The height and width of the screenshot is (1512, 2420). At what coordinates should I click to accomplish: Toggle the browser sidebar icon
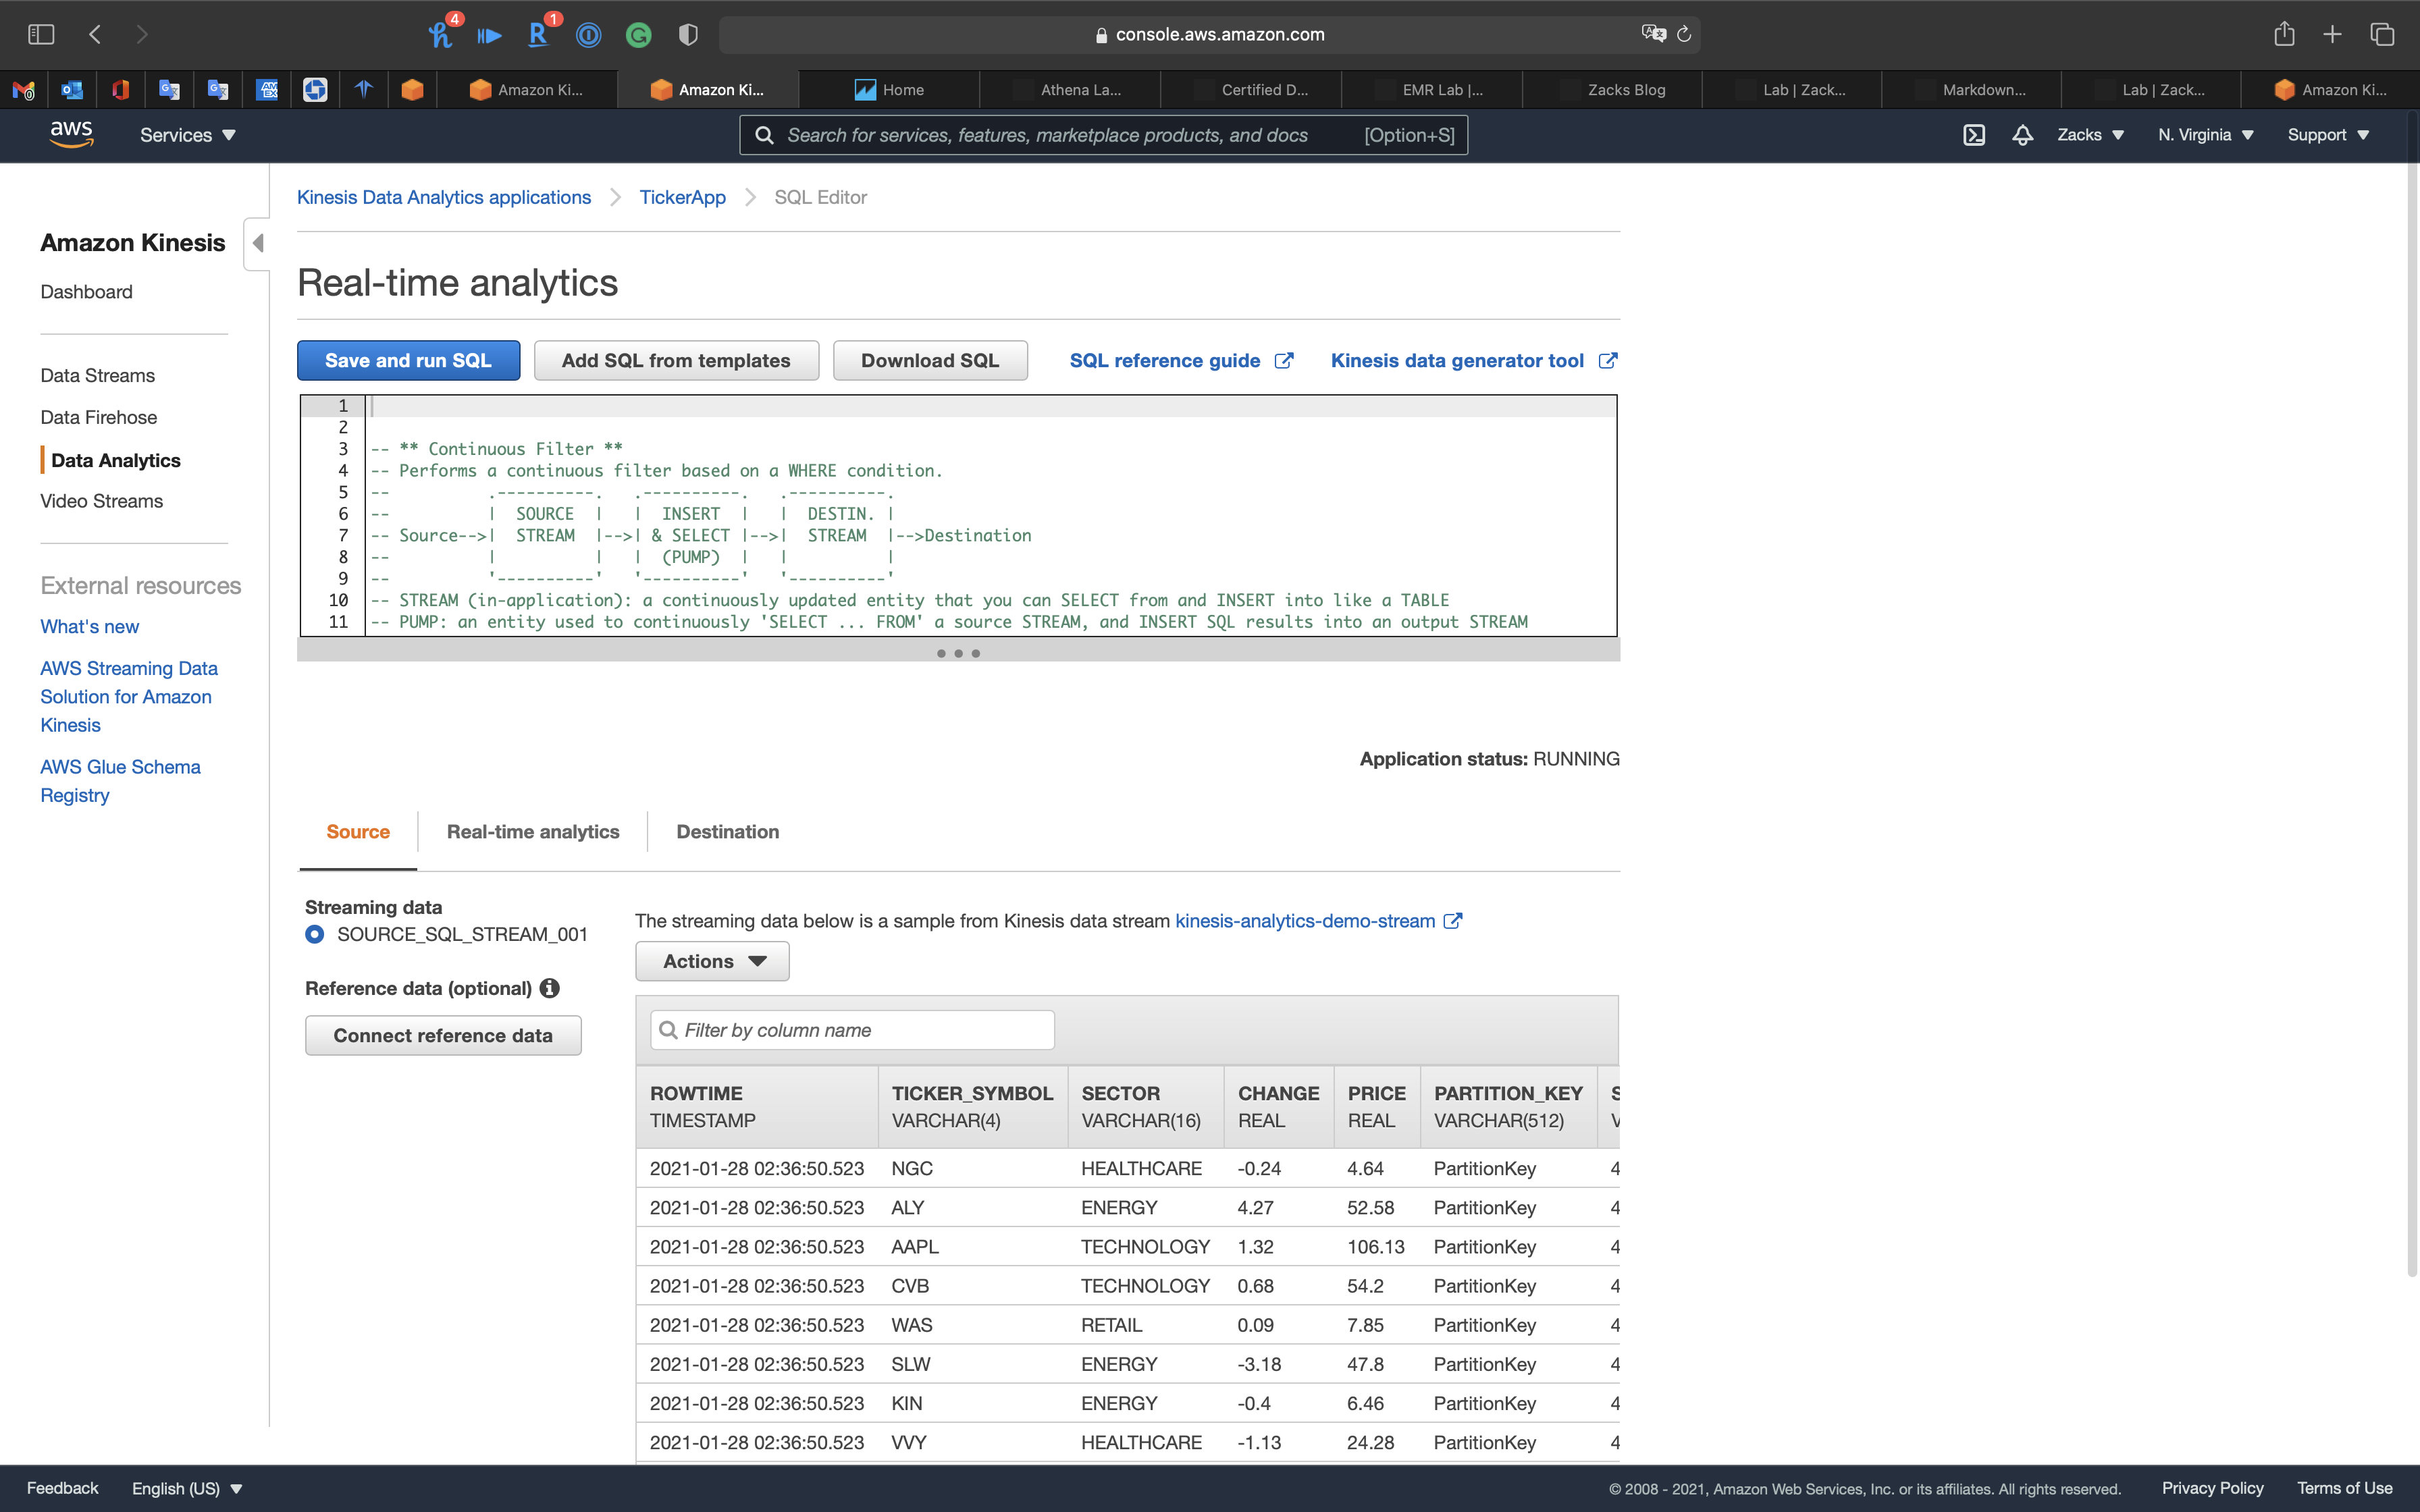pyautogui.click(x=41, y=34)
